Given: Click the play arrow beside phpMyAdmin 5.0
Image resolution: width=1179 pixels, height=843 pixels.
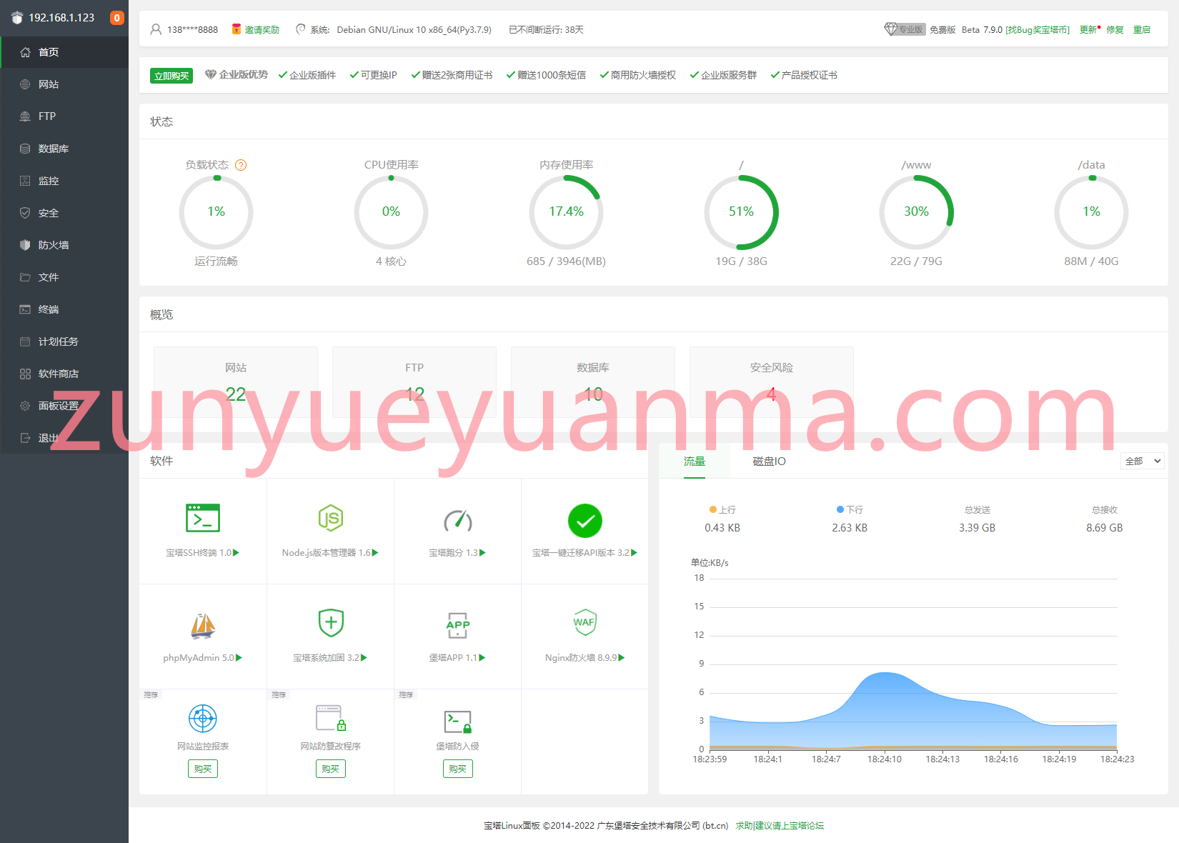Looking at the screenshot, I should point(239,657).
